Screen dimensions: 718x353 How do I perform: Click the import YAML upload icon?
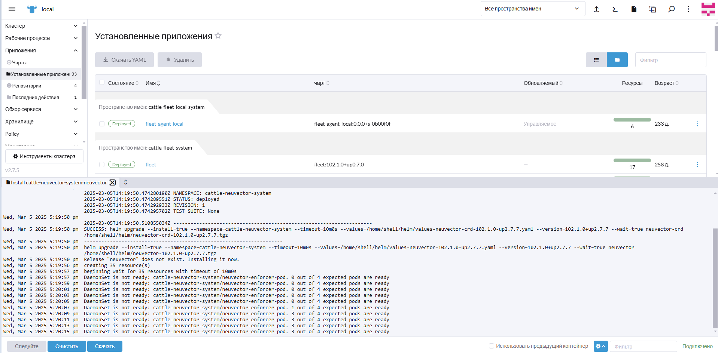[596, 9]
